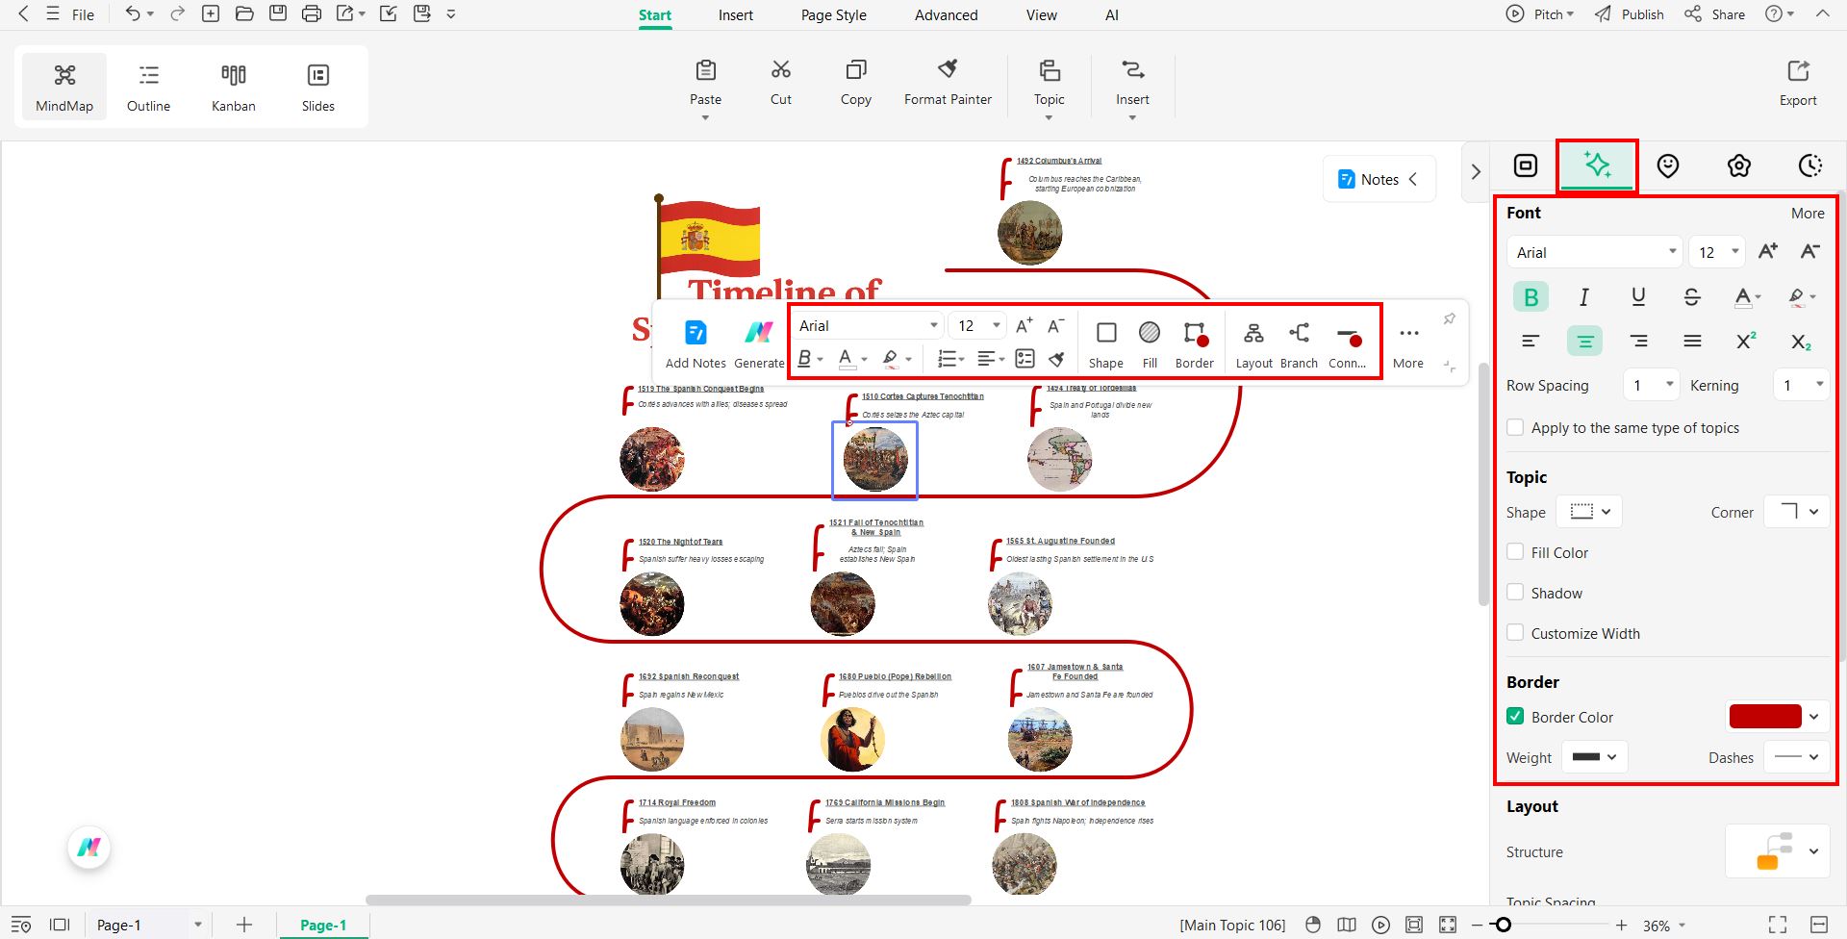Open the Advanced ribbon tab

click(x=947, y=14)
